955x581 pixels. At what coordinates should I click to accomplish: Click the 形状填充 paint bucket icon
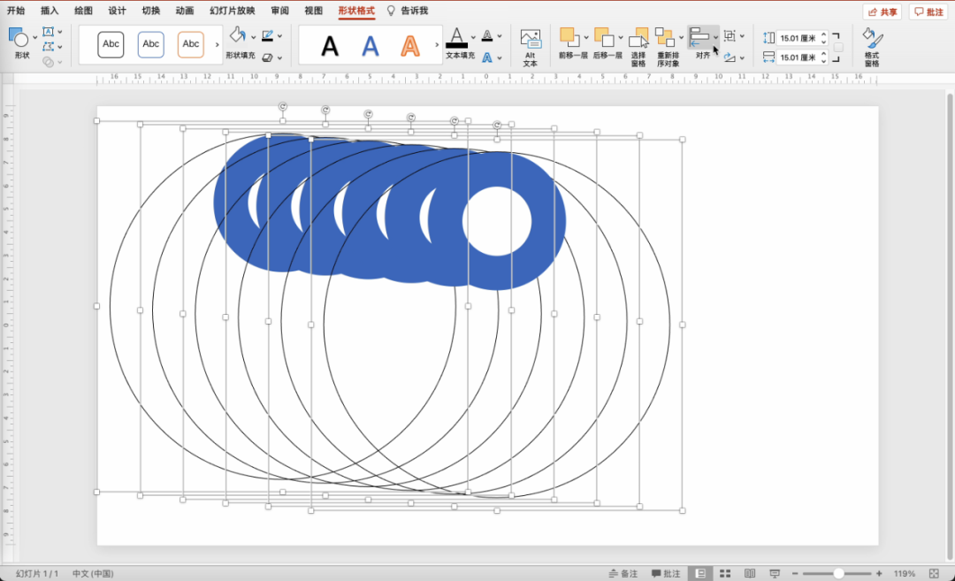tap(238, 35)
